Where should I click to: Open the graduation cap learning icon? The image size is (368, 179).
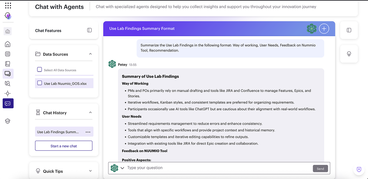[x=8, y=121]
